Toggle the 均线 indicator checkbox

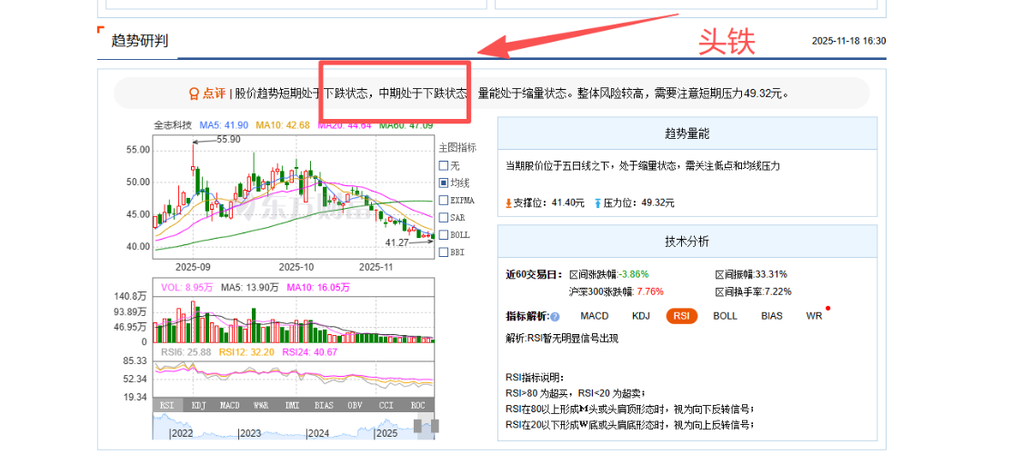[x=444, y=183]
